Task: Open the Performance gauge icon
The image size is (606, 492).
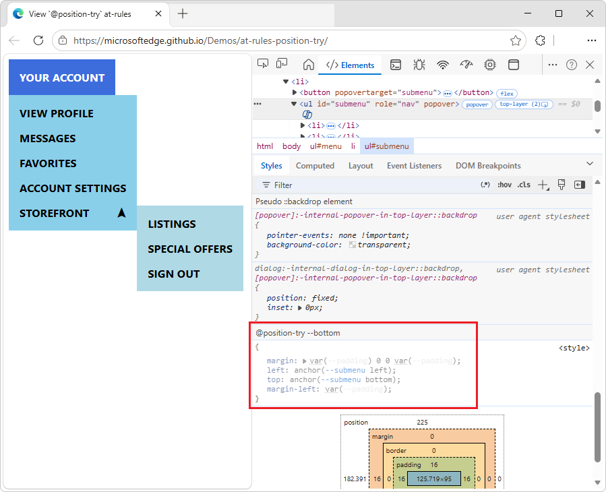Action: click(466, 65)
